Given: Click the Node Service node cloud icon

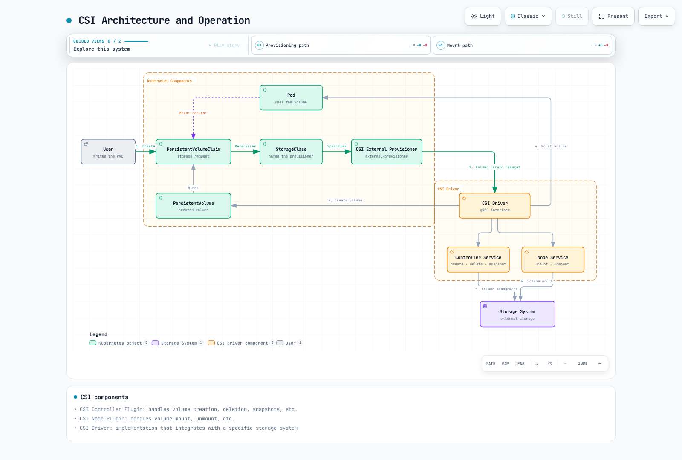Looking at the screenshot, I should coord(526,252).
